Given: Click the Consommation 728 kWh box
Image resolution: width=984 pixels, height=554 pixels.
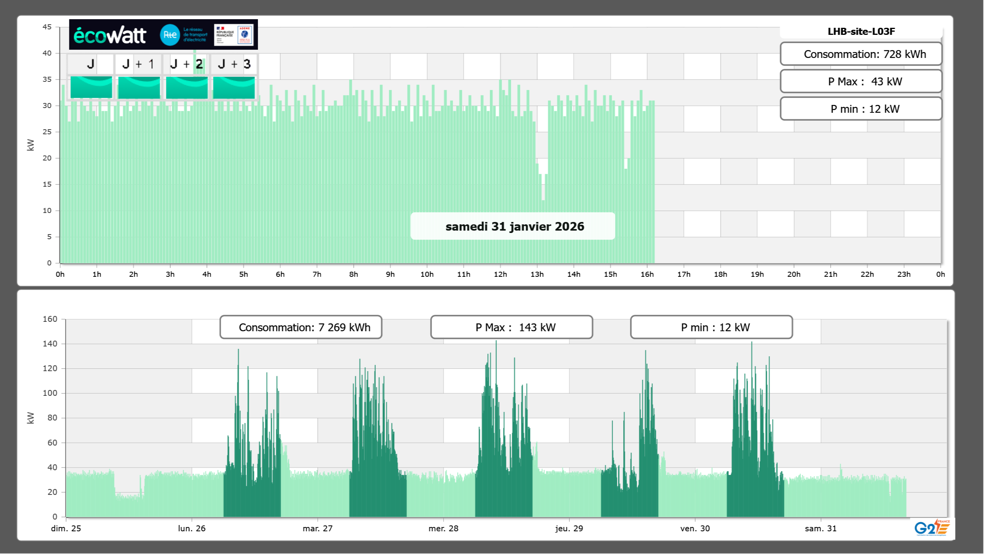Looking at the screenshot, I should point(861,54).
